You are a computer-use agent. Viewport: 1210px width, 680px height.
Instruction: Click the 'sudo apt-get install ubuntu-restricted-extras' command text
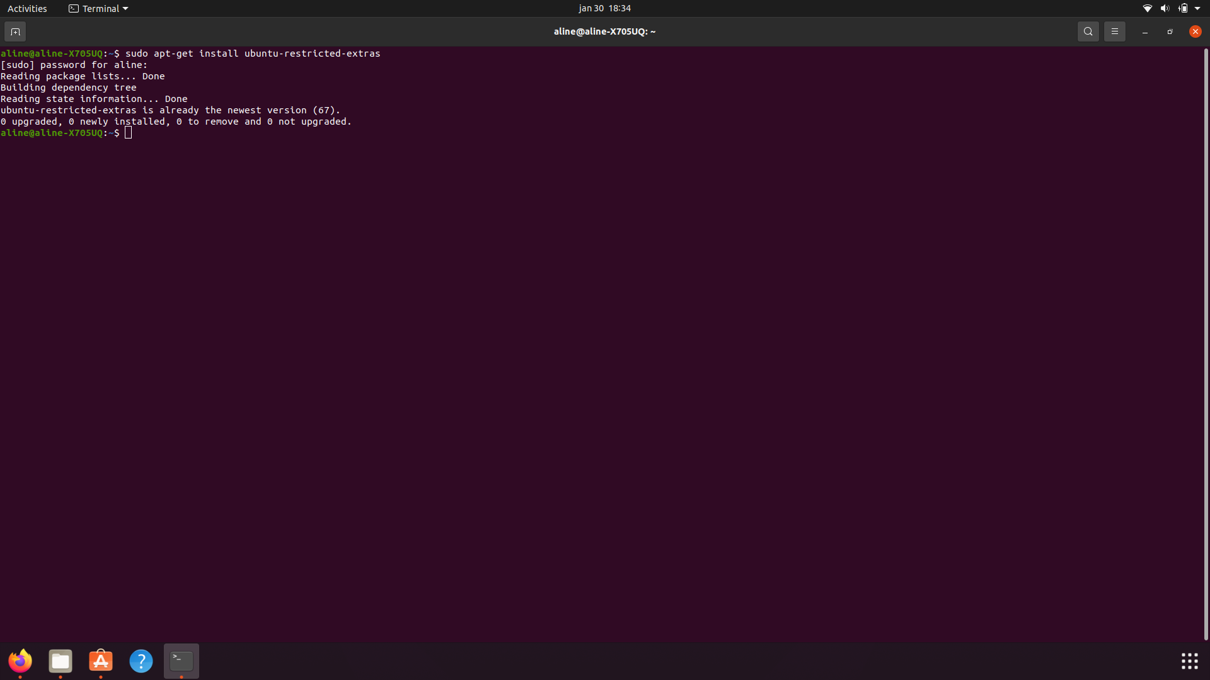coord(253,54)
